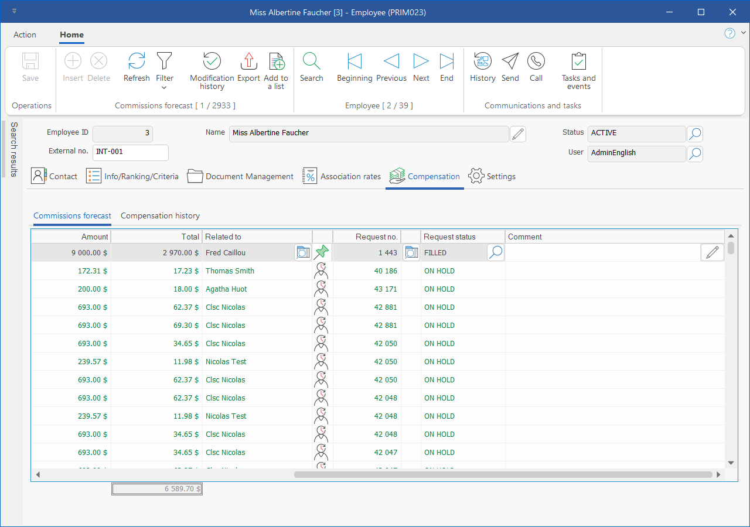Open the Association rates tab

coord(342,176)
